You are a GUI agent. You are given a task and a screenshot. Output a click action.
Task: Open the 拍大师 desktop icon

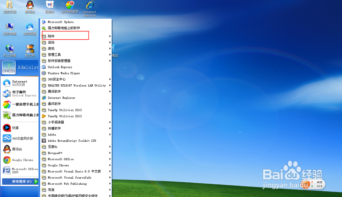(x=30, y=51)
